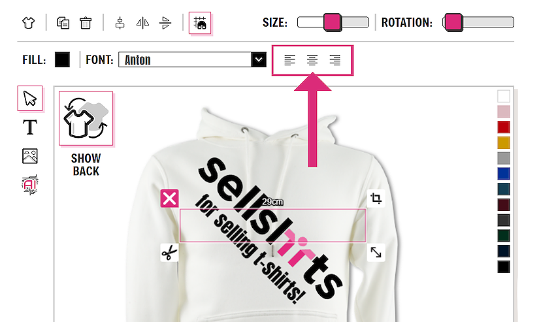Open the Anton font dropdown arrow
The height and width of the screenshot is (322, 539).
[259, 60]
